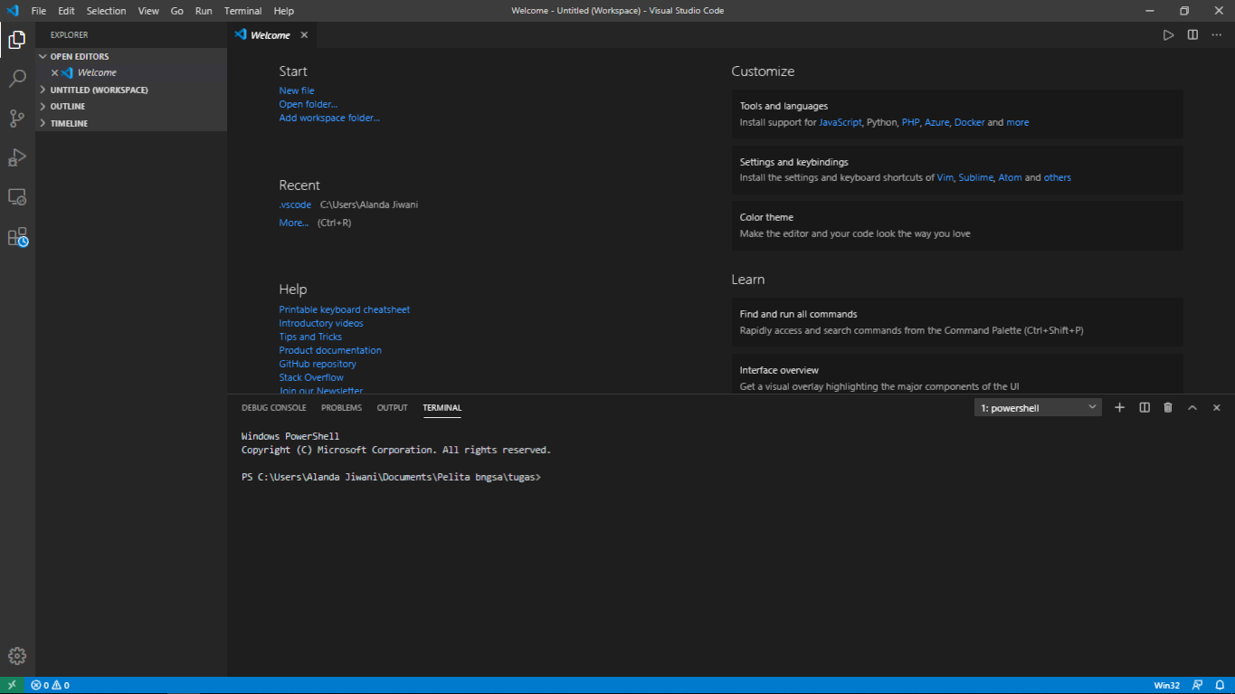Viewport: 1235px width, 694px height.
Task: Open the Remote Explorer view
Action: (x=17, y=197)
